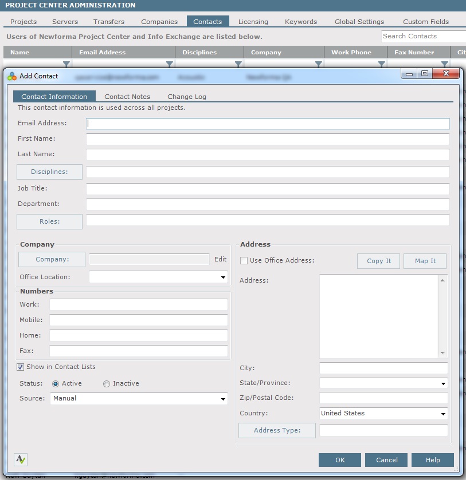466x480 pixels.
Task: Uncheck Show in Contact Lists
Action: tap(20, 367)
